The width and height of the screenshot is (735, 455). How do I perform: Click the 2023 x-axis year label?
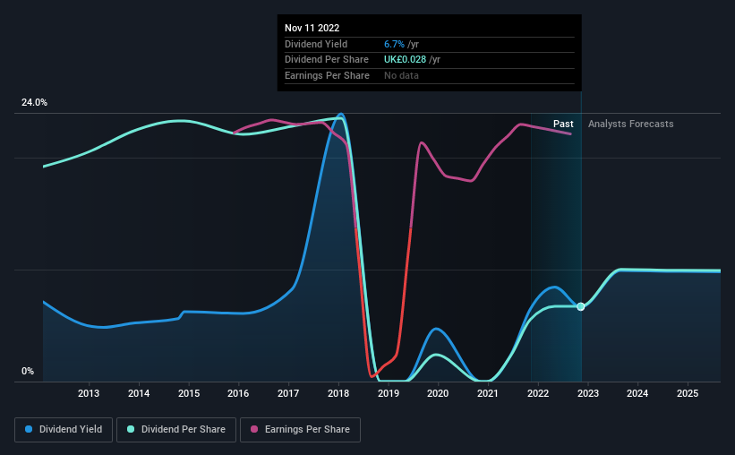588,393
